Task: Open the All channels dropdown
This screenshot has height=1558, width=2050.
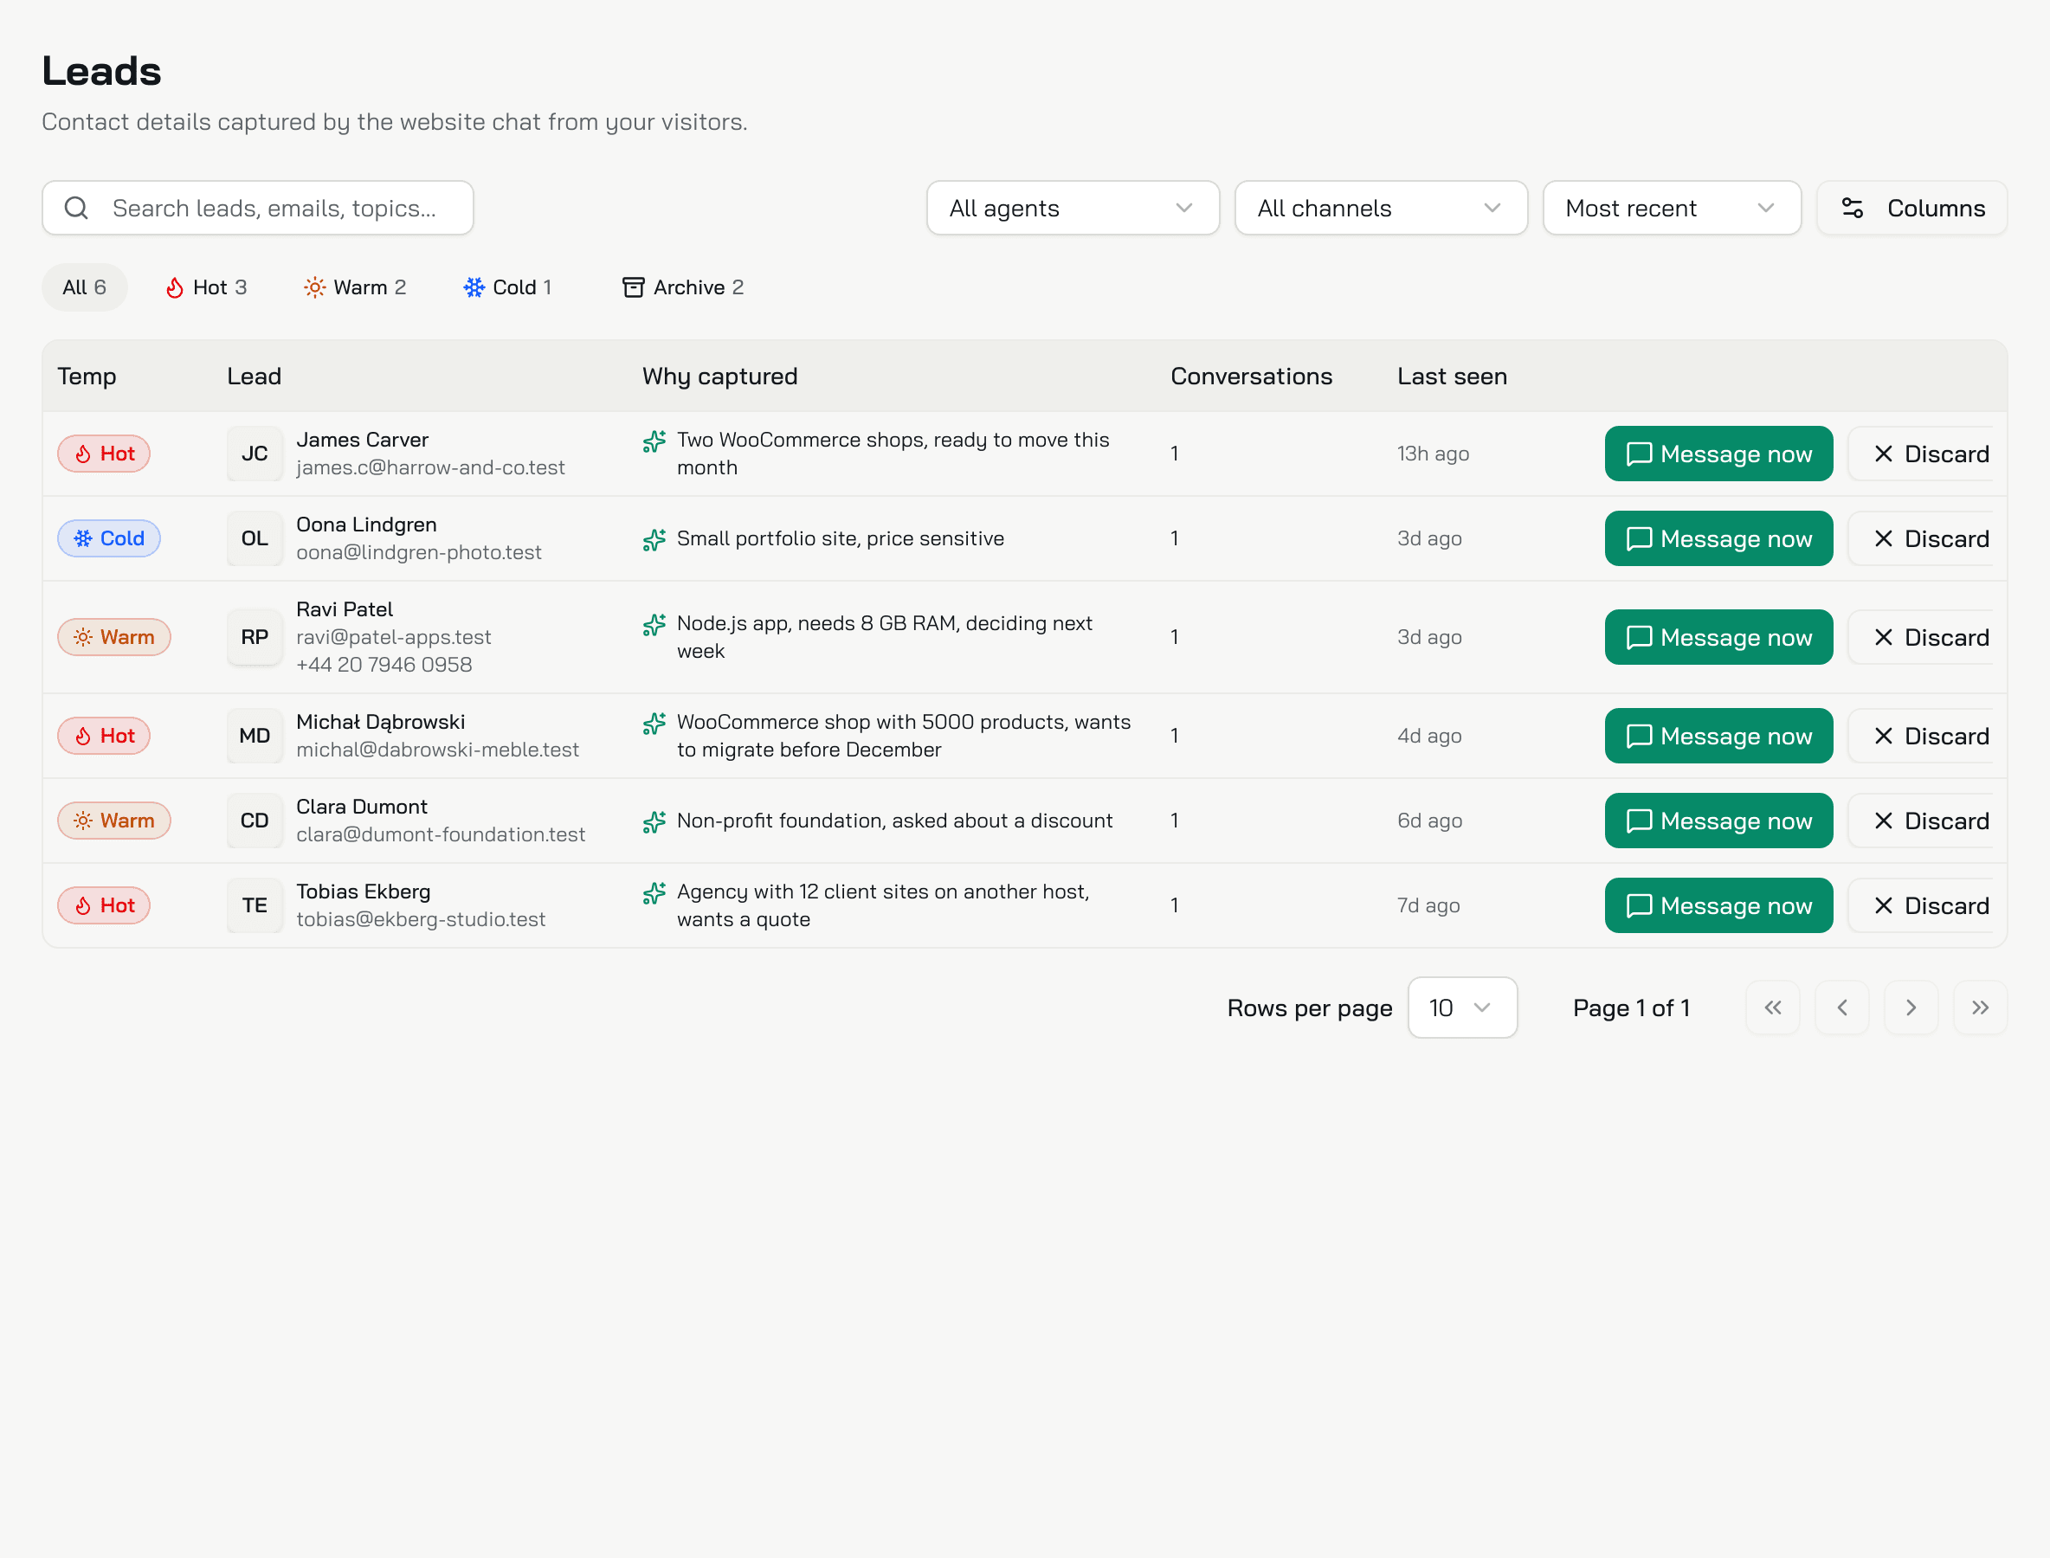Action: (x=1380, y=208)
